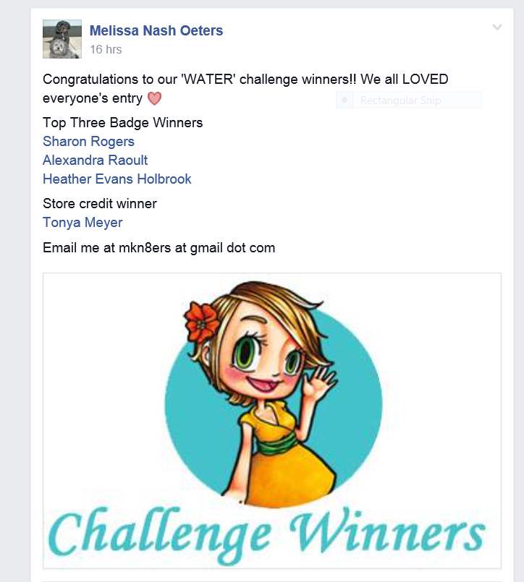
Task: Click the mkn8ers email address line
Action: (159, 247)
